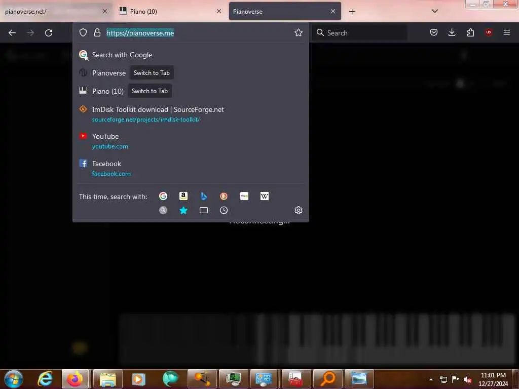The image size is (519, 389).
Task: Open the Pocket save icon
Action: pyautogui.click(x=434, y=32)
